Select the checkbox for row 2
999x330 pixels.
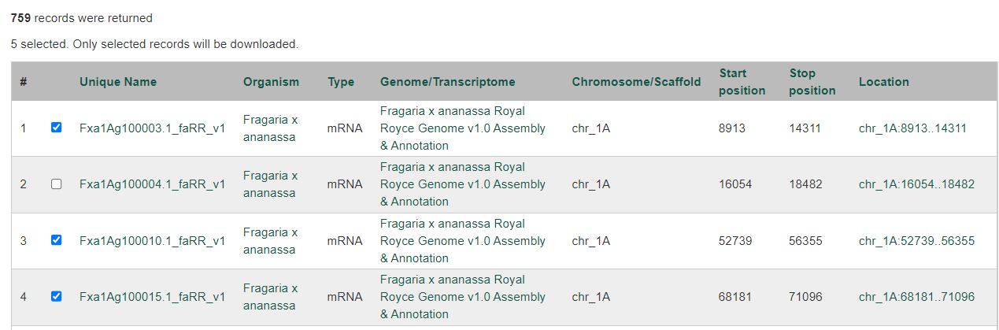(x=56, y=184)
